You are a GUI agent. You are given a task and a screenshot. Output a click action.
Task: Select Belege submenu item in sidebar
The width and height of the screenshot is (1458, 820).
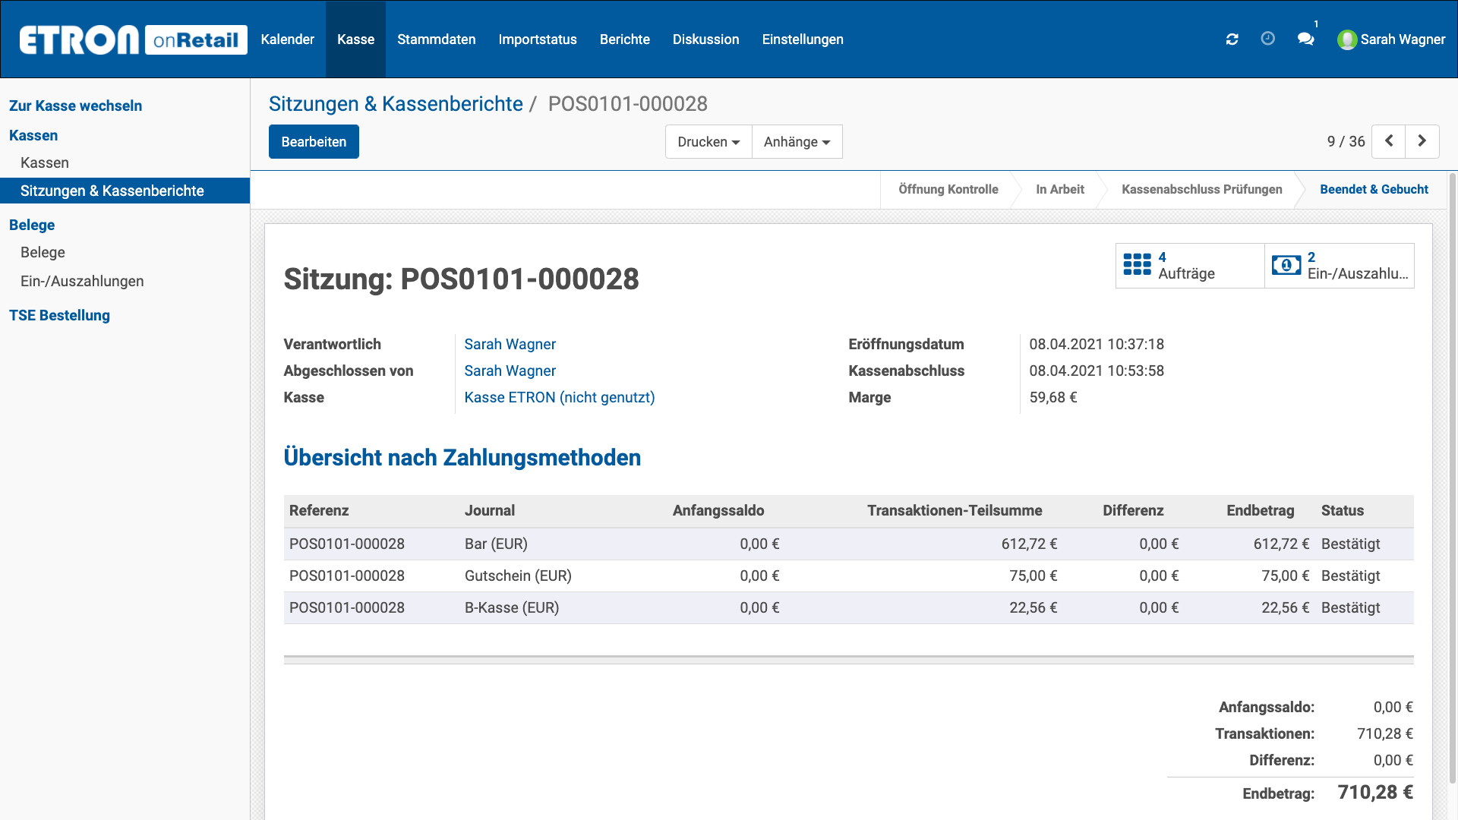click(43, 252)
